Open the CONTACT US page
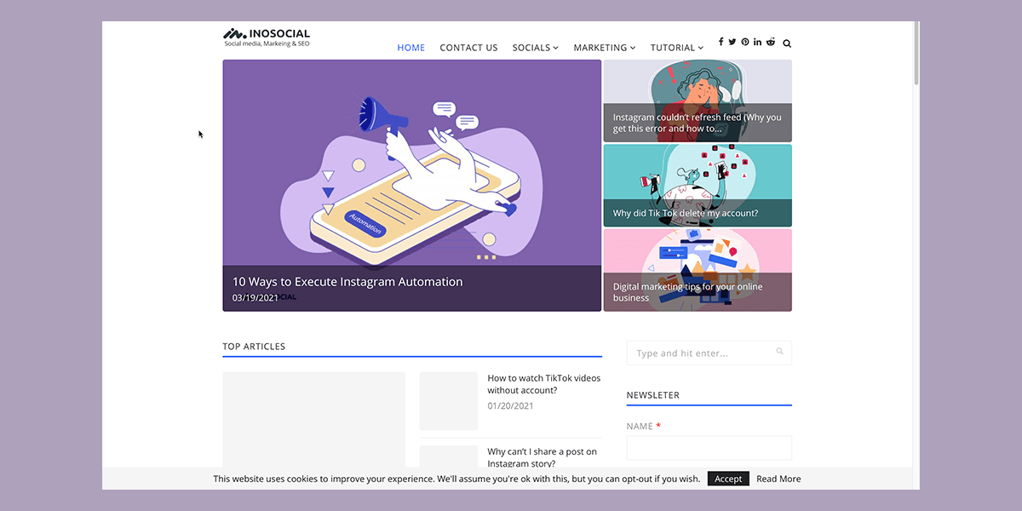The width and height of the screenshot is (1022, 511). click(468, 48)
